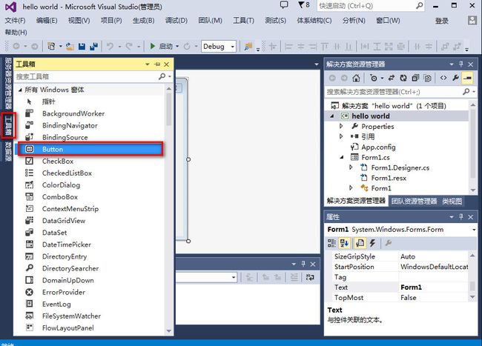This screenshot has height=346, width=482.
Task: Click the Pending Changes Filter clock icon
Action: pyautogui.click(x=374, y=79)
